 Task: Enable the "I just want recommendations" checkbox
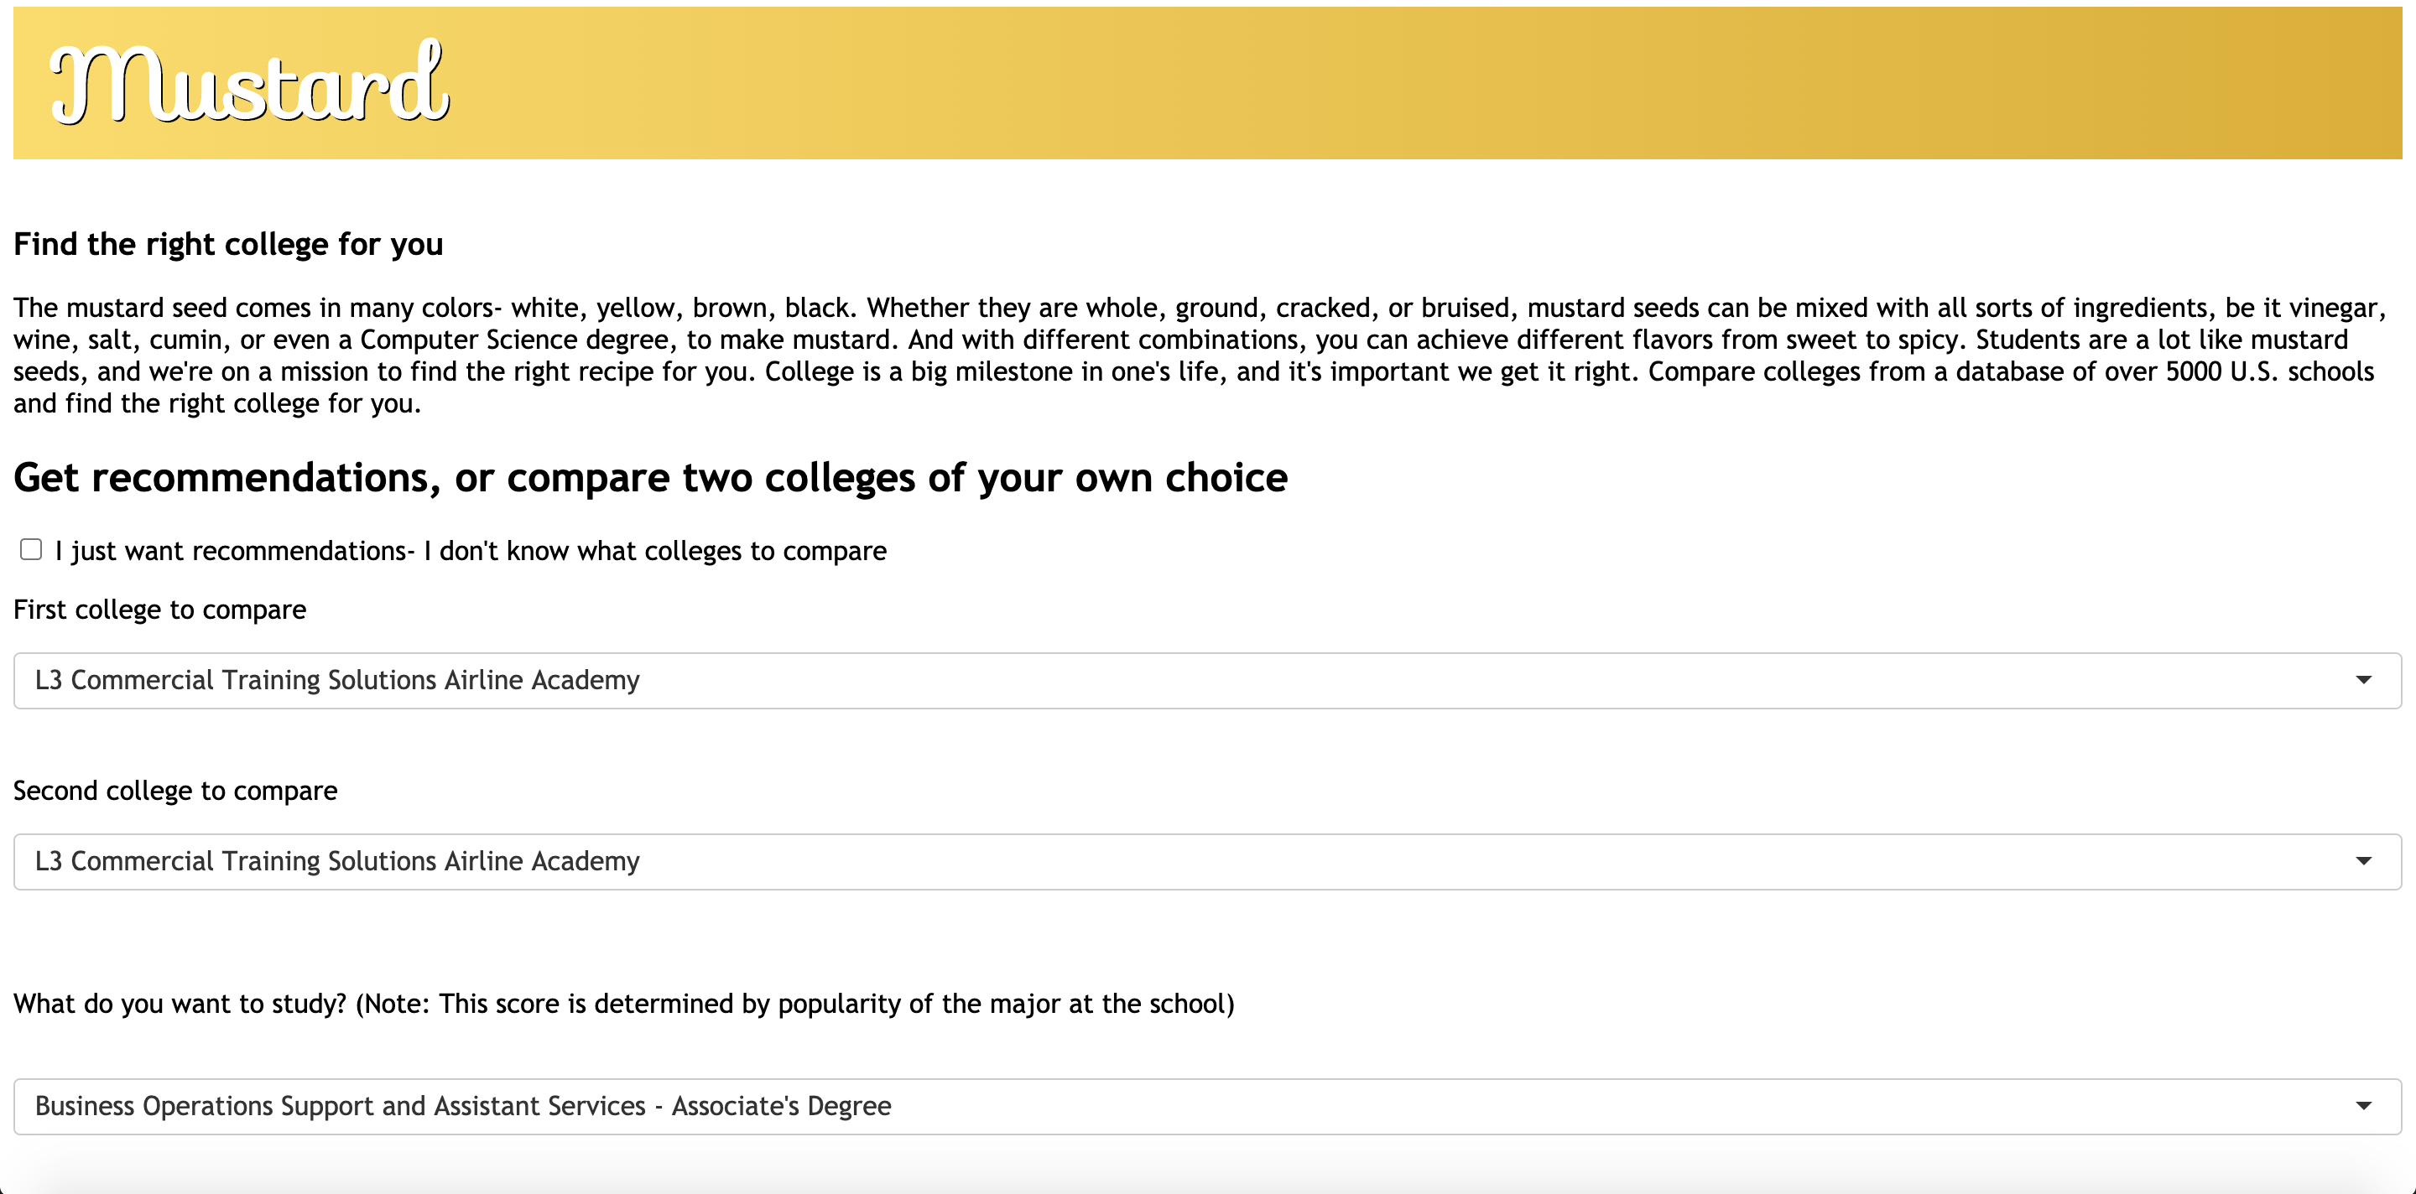31,550
